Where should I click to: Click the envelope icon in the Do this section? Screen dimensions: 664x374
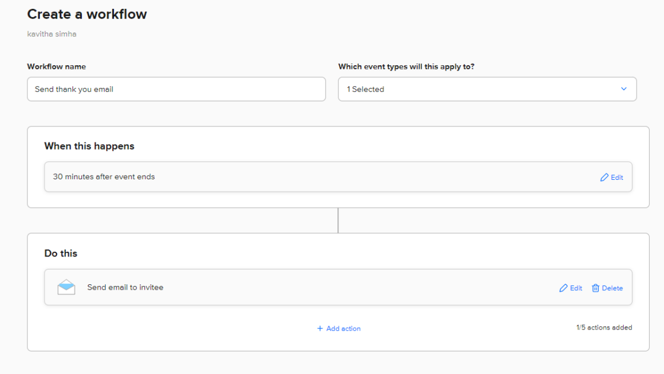pos(67,287)
